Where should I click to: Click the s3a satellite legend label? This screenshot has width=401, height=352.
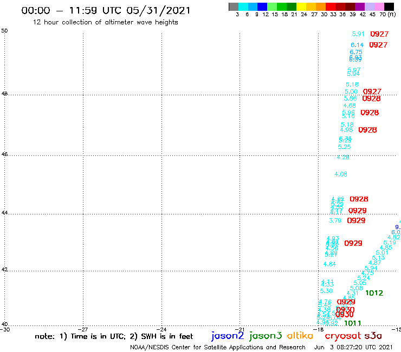[x=373, y=336]
